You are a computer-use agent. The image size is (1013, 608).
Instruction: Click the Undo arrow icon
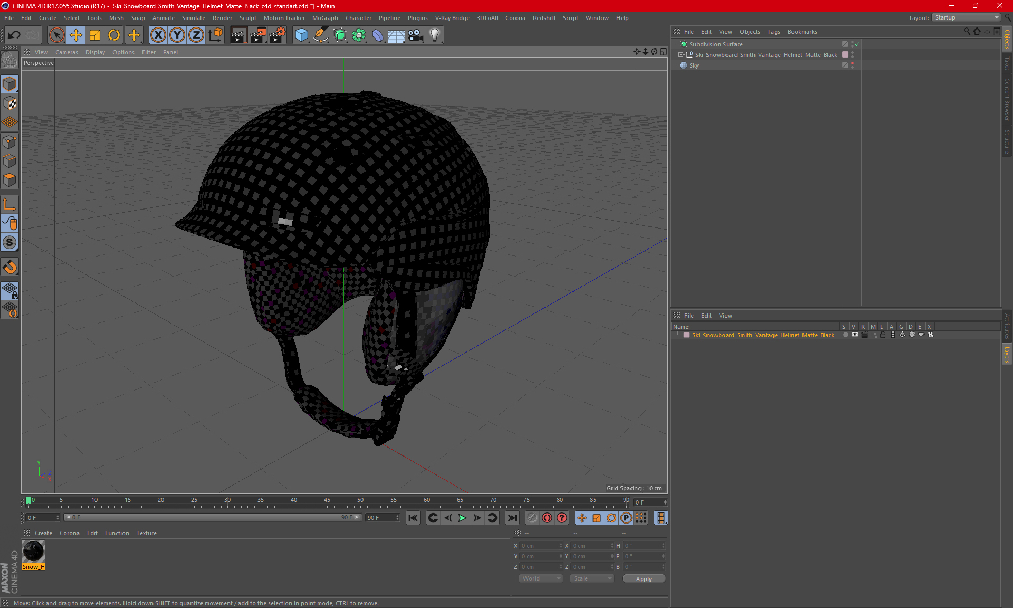[x=14, y=35]
